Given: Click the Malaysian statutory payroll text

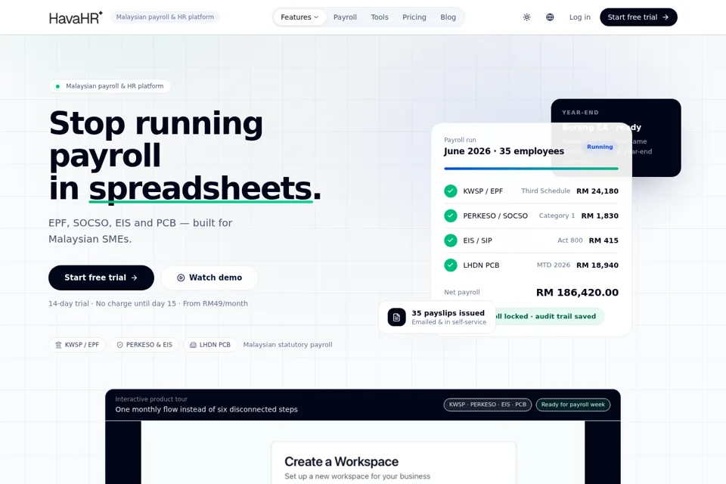Looking at the screenshot, I should (x=287, y=345).
